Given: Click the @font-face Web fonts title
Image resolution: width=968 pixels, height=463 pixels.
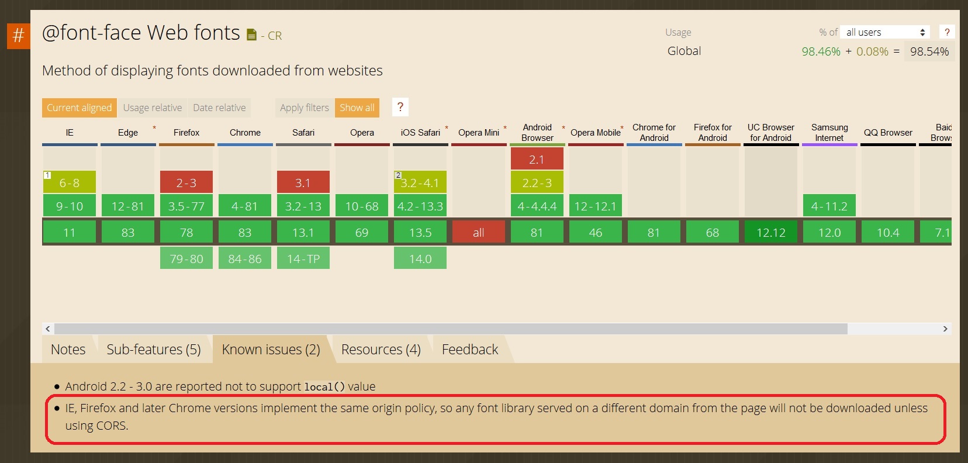Looking at the screenshot, I should pyautogui.click(x=141, y=33).
